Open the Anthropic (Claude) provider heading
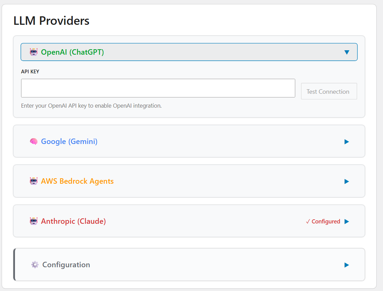Viewport: 383px width, 291px height. coord(73,221)
